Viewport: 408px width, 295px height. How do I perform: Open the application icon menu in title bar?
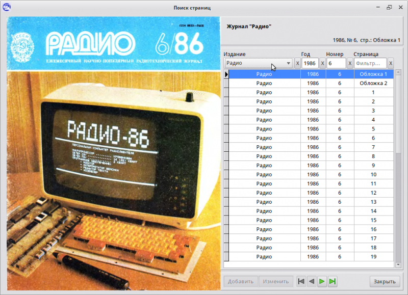7,7
